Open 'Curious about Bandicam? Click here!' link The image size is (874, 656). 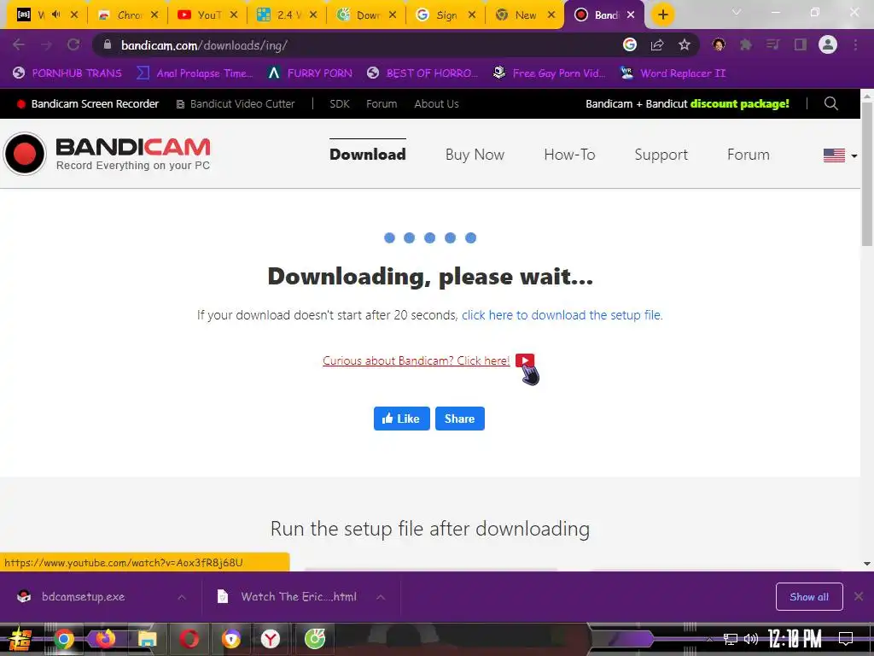click(416, 360)
